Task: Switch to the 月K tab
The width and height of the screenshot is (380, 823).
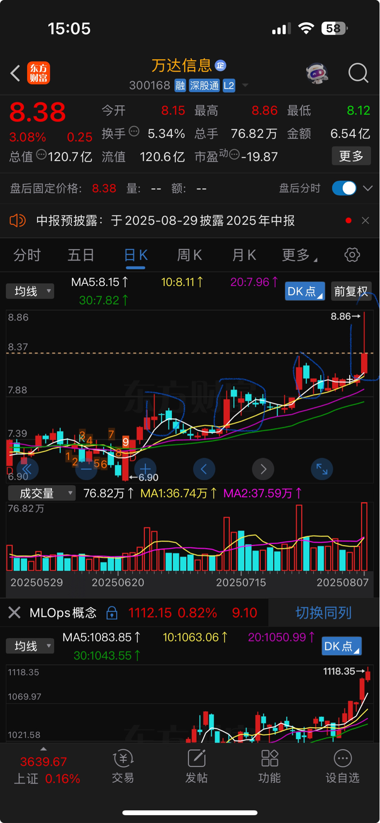Action: (x=244, y=255)
